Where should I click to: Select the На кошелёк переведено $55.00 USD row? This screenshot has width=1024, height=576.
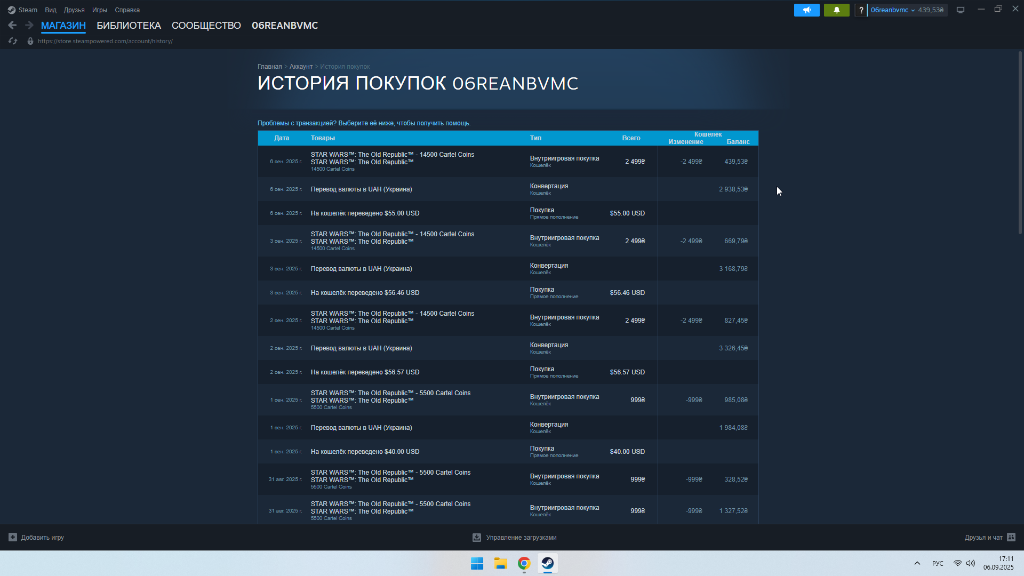tap(508, 213)
